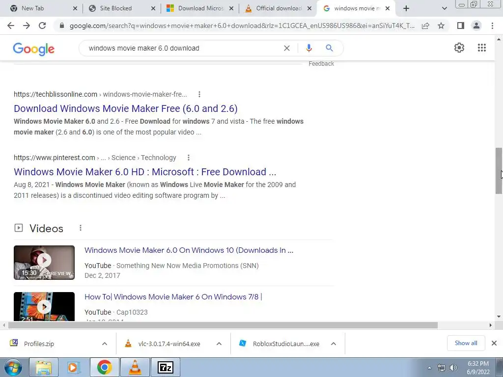Open the Chrome profile avatar
Screen dimensions: 503x377
pyautogui.click(x=476, y=26)
